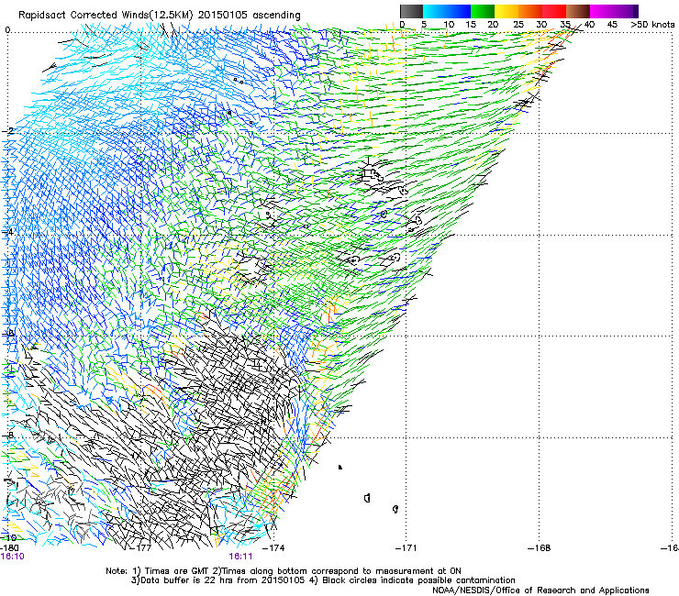Select the green 15-20 knots color segment

483,11
